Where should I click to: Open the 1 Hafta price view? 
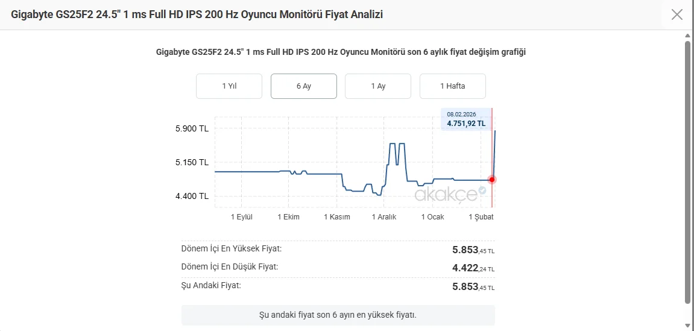(x=453, y=86)
